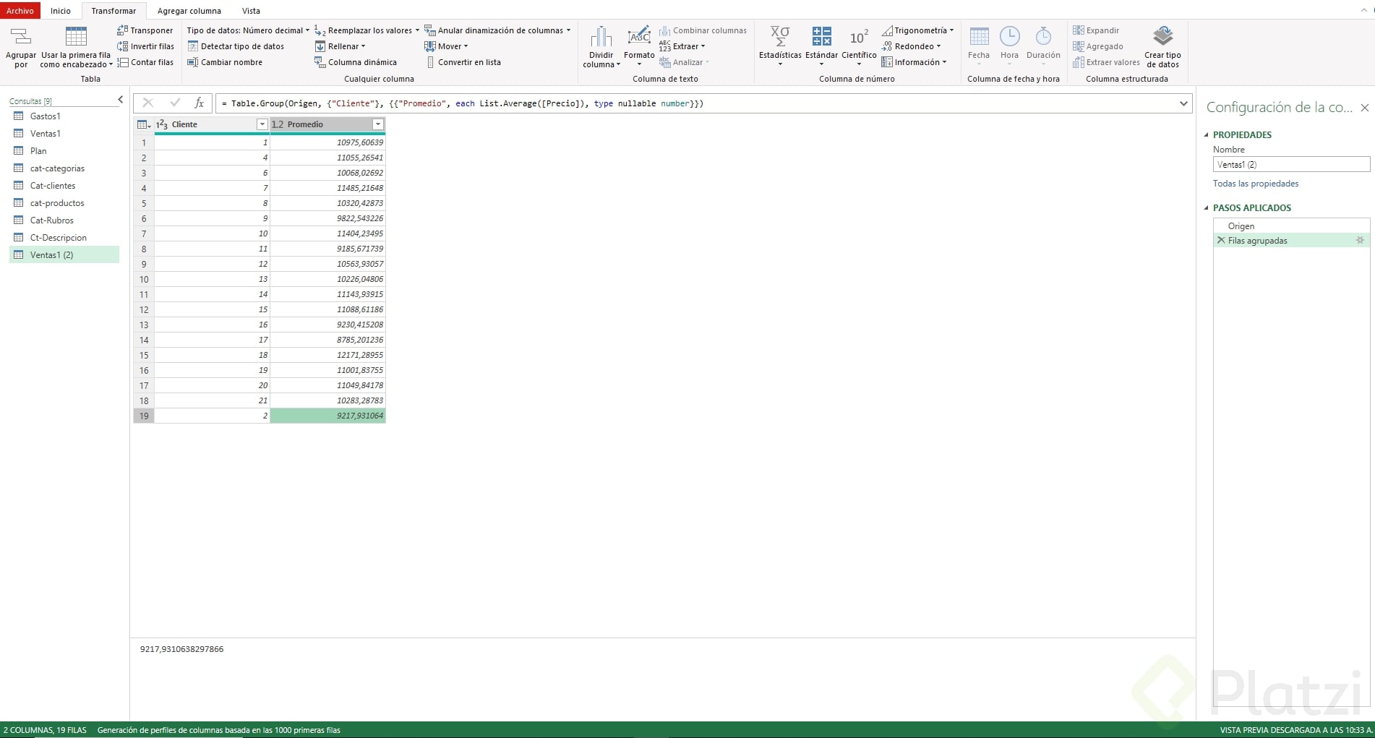Select the Ventas1 (2) query

[x=64, y=255]
